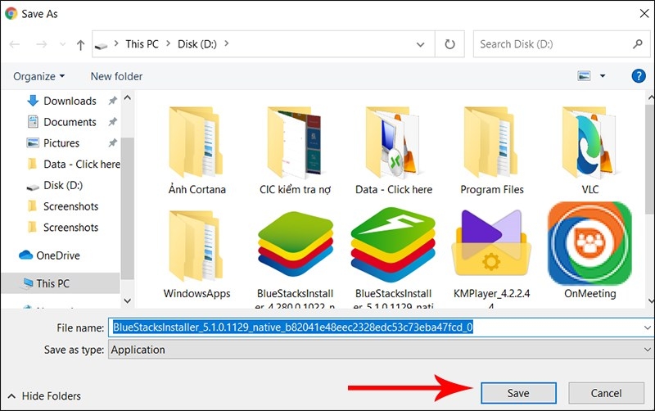
Task: Open Help with the question mark
Action: (x=639, y=76)
